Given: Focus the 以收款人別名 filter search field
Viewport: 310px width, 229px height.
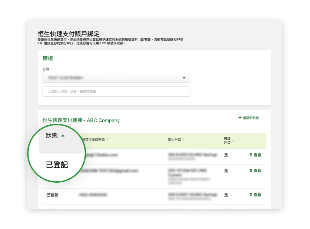Looking at the screenshot, I should [x=116, y=91].
